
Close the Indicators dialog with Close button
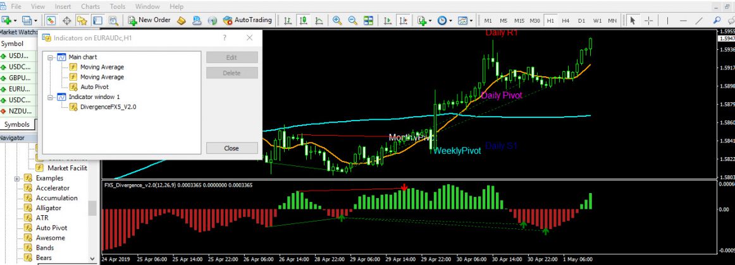232,148
